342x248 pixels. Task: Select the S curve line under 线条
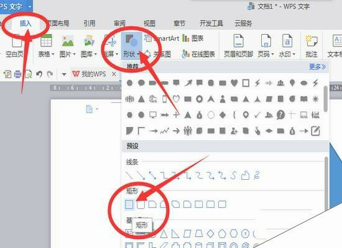(x=234, y=175)
